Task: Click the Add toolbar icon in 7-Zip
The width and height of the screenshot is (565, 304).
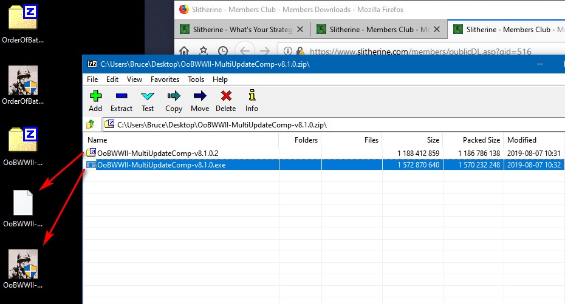Action: [x=95, y=100]
